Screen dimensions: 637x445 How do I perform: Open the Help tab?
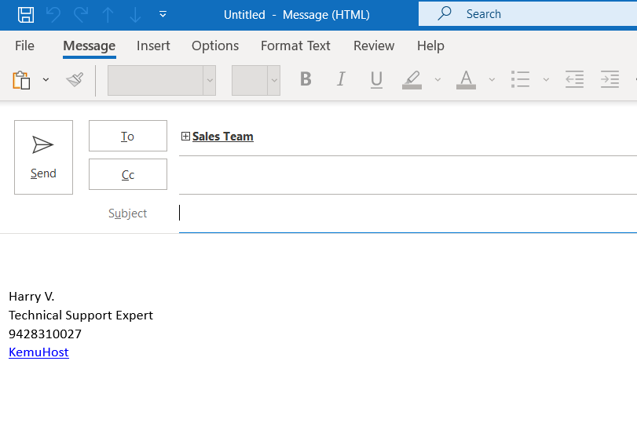coord(430,46)
